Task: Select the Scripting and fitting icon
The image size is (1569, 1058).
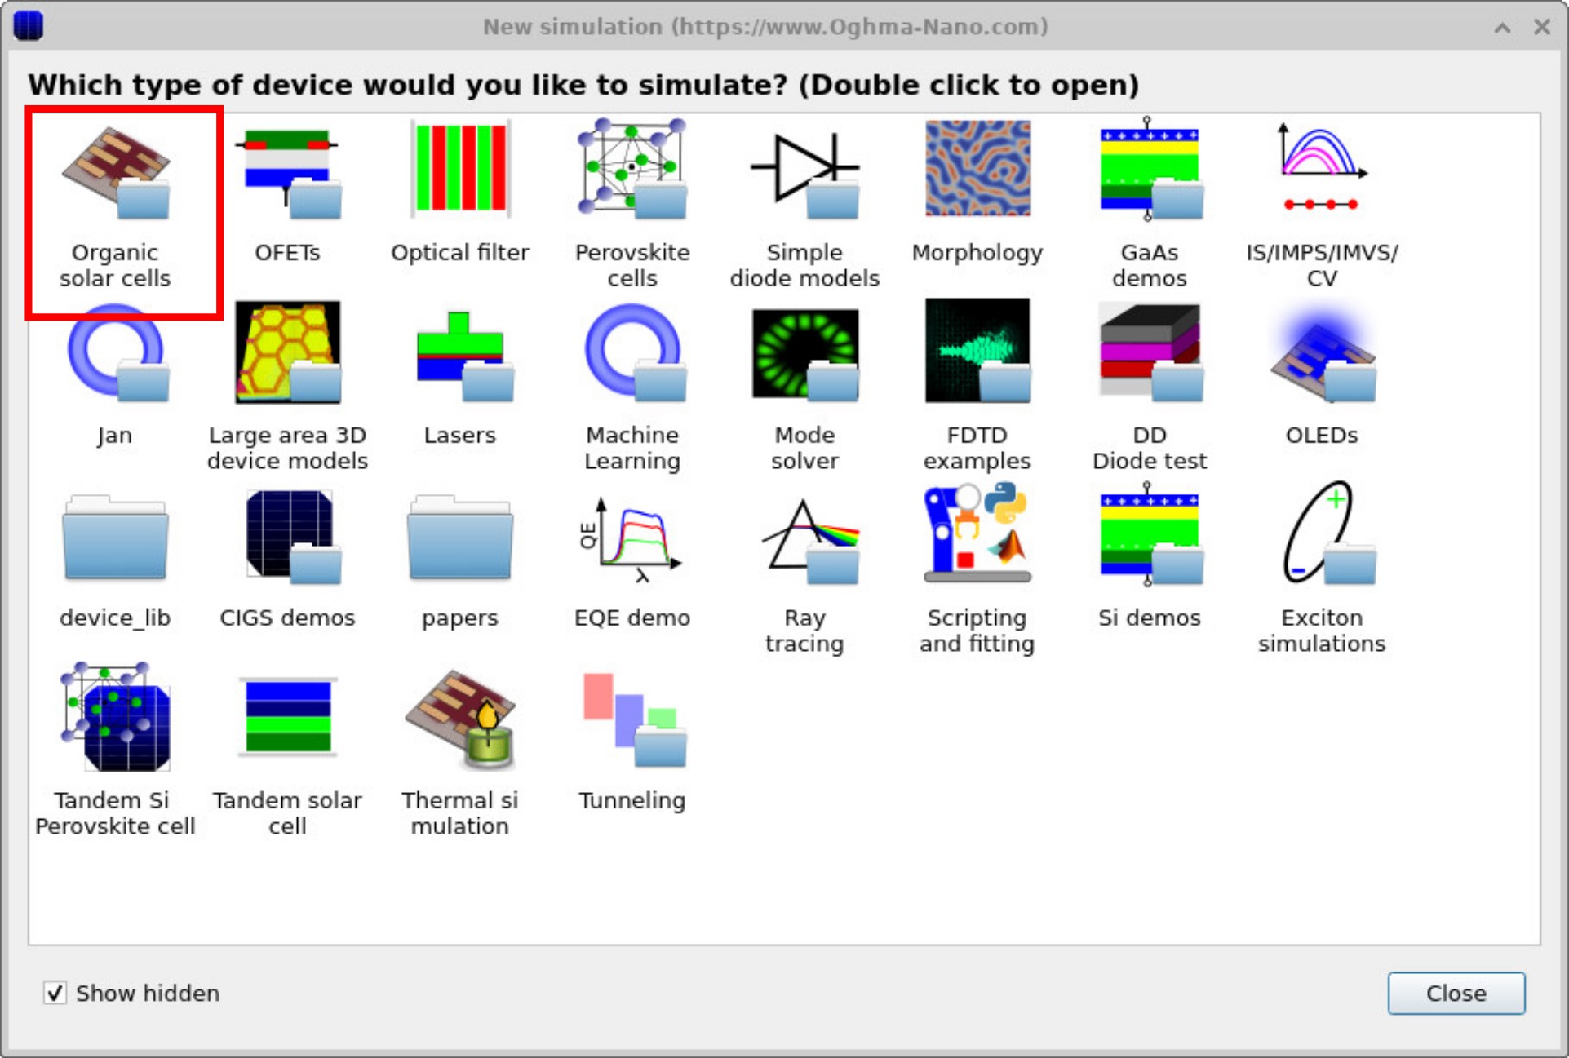Action: (x=977, y=534)
